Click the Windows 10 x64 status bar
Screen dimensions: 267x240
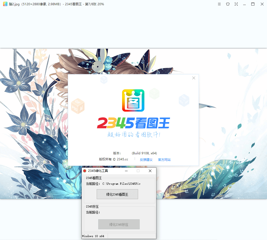click(93, 236)
